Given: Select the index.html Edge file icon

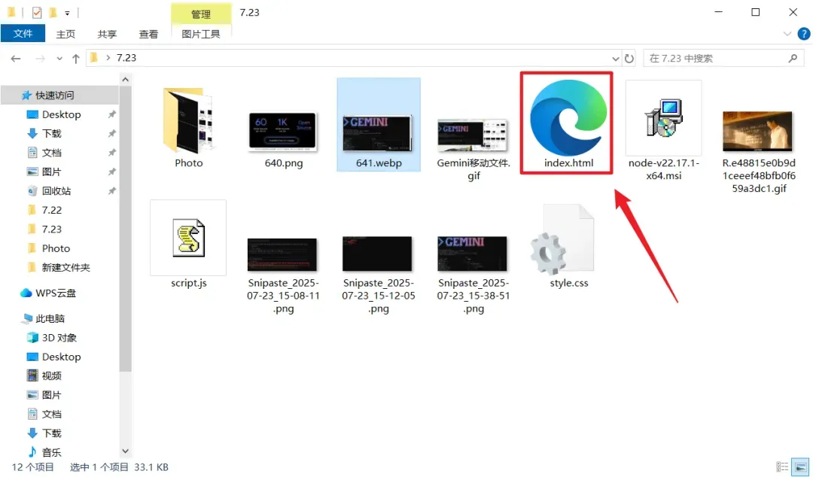Looking at the screenshot, I should pyautogui.click(x=568, y=117).
